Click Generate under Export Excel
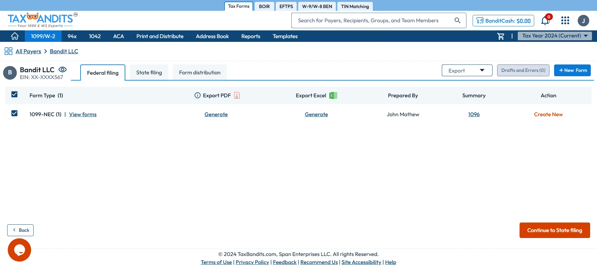Viewport: 597px width, 269px height. pyautogui.click(x=316, y=114)
